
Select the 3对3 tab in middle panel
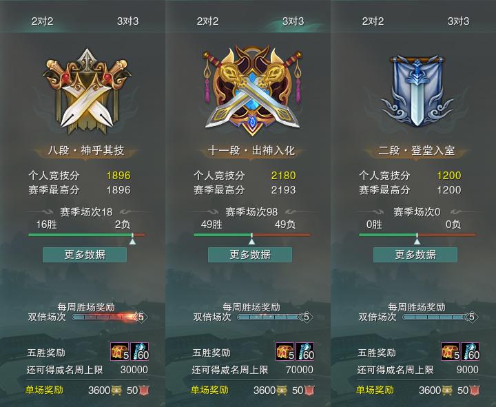click(293, 21)
